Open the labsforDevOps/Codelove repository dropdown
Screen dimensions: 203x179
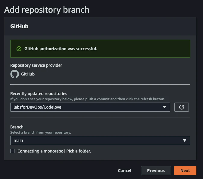pyautogui.click(x=90, y=107)
